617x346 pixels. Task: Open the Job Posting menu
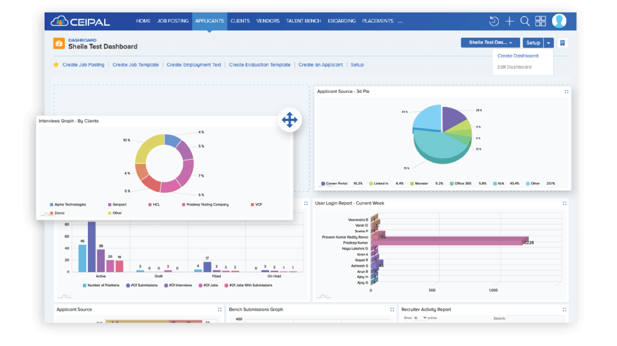click(173, 21)
